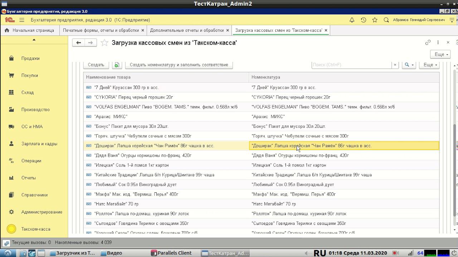
Task: Go back with the left arrow button
Action: tap(78, 43)
